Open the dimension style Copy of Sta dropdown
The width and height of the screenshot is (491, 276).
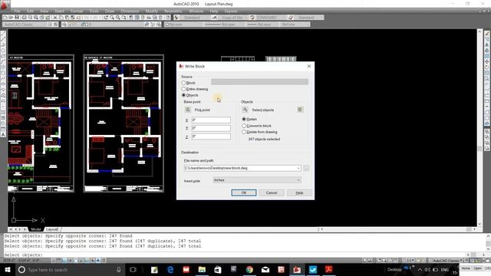click(233, 18)
